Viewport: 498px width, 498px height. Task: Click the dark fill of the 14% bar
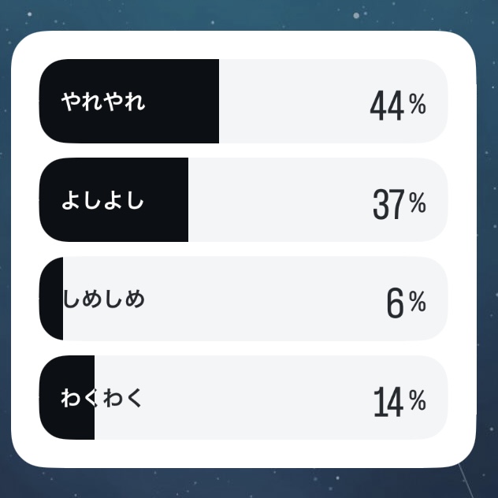coord(67,398)
